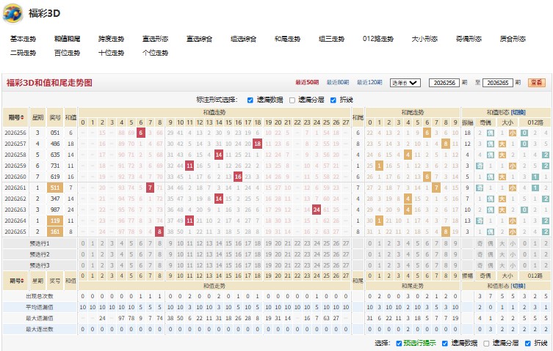The height and width of the screenshot is (351, 553).
Task: Select 偶 in 预选行2
Action: (x=491, y=254)
